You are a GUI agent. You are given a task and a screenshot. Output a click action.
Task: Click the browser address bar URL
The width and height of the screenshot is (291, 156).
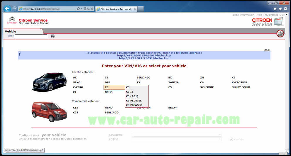[41, 9]
